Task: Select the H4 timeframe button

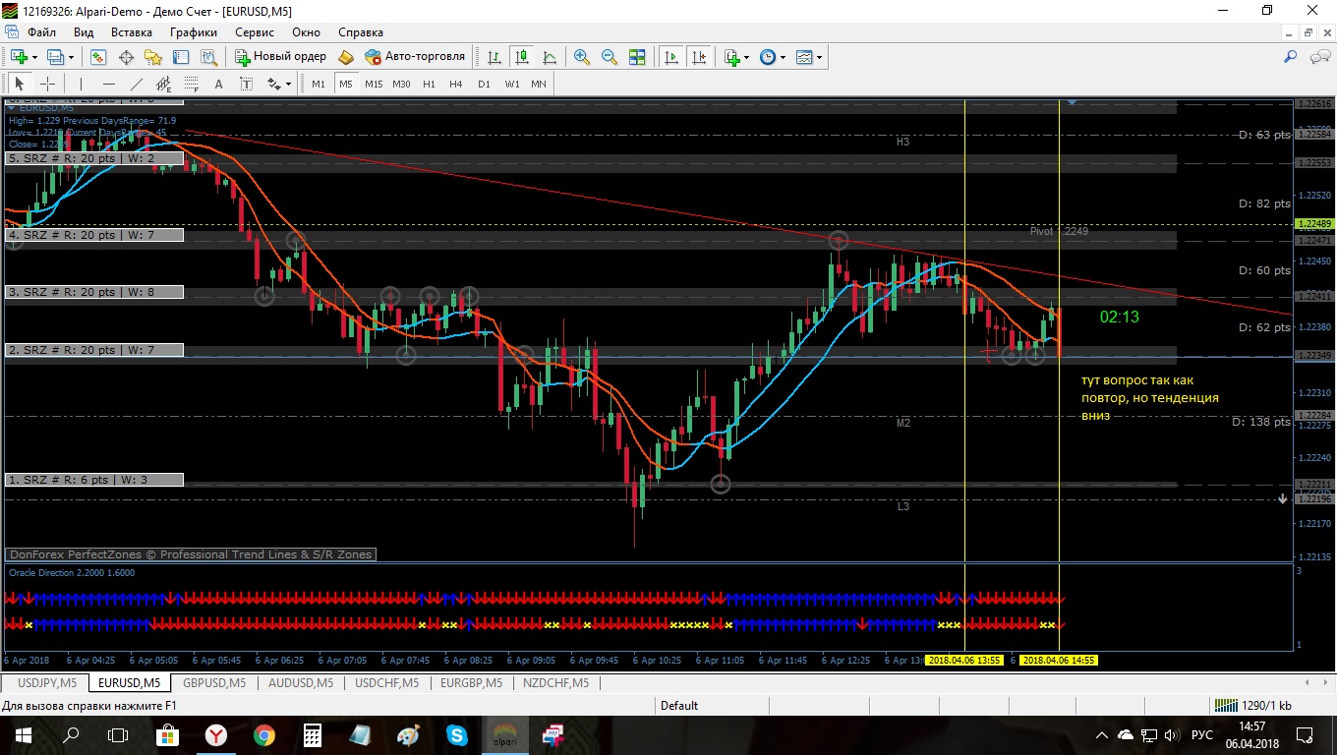Action: [456, 84]
